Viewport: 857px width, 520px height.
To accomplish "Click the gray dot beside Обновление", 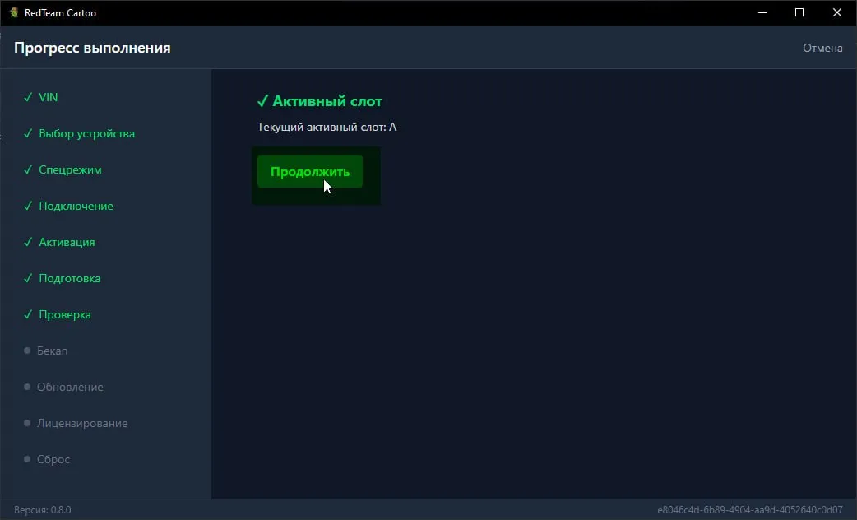I will point(27,388).
